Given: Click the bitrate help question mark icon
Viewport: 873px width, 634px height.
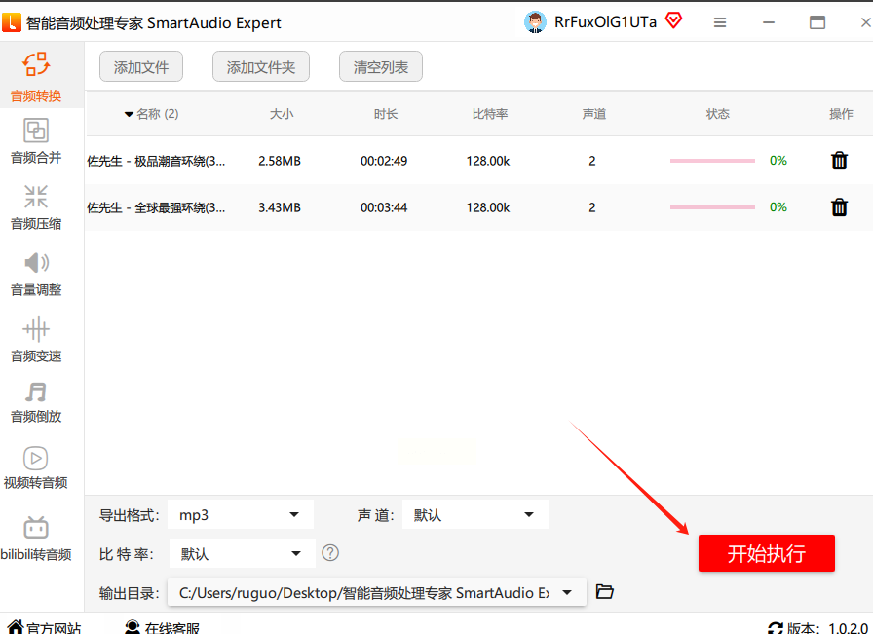Looking at the screenshot, I should [330, 553].
